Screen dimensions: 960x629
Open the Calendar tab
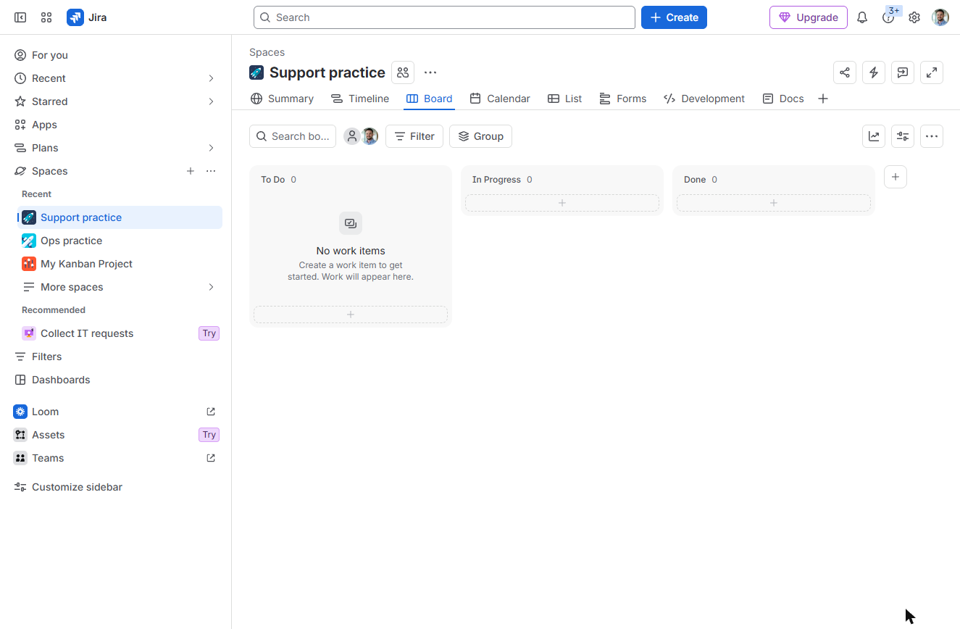500,99
